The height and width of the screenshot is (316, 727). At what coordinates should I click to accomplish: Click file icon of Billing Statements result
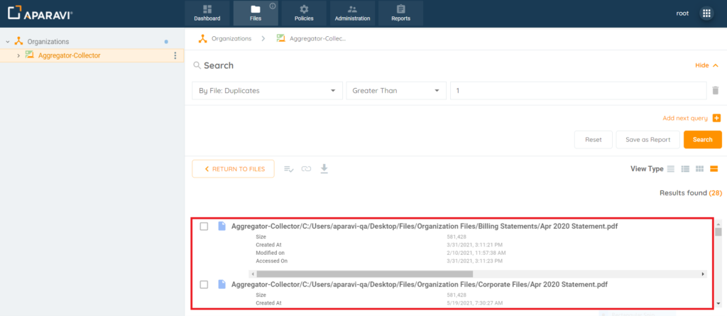222,226
